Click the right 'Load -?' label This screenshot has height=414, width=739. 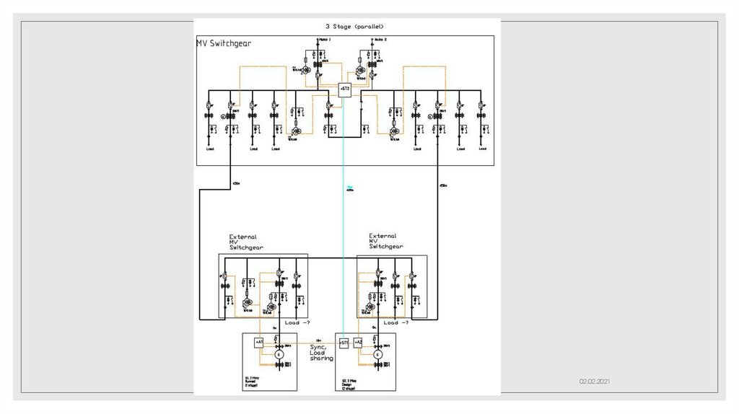click(396, 322)
